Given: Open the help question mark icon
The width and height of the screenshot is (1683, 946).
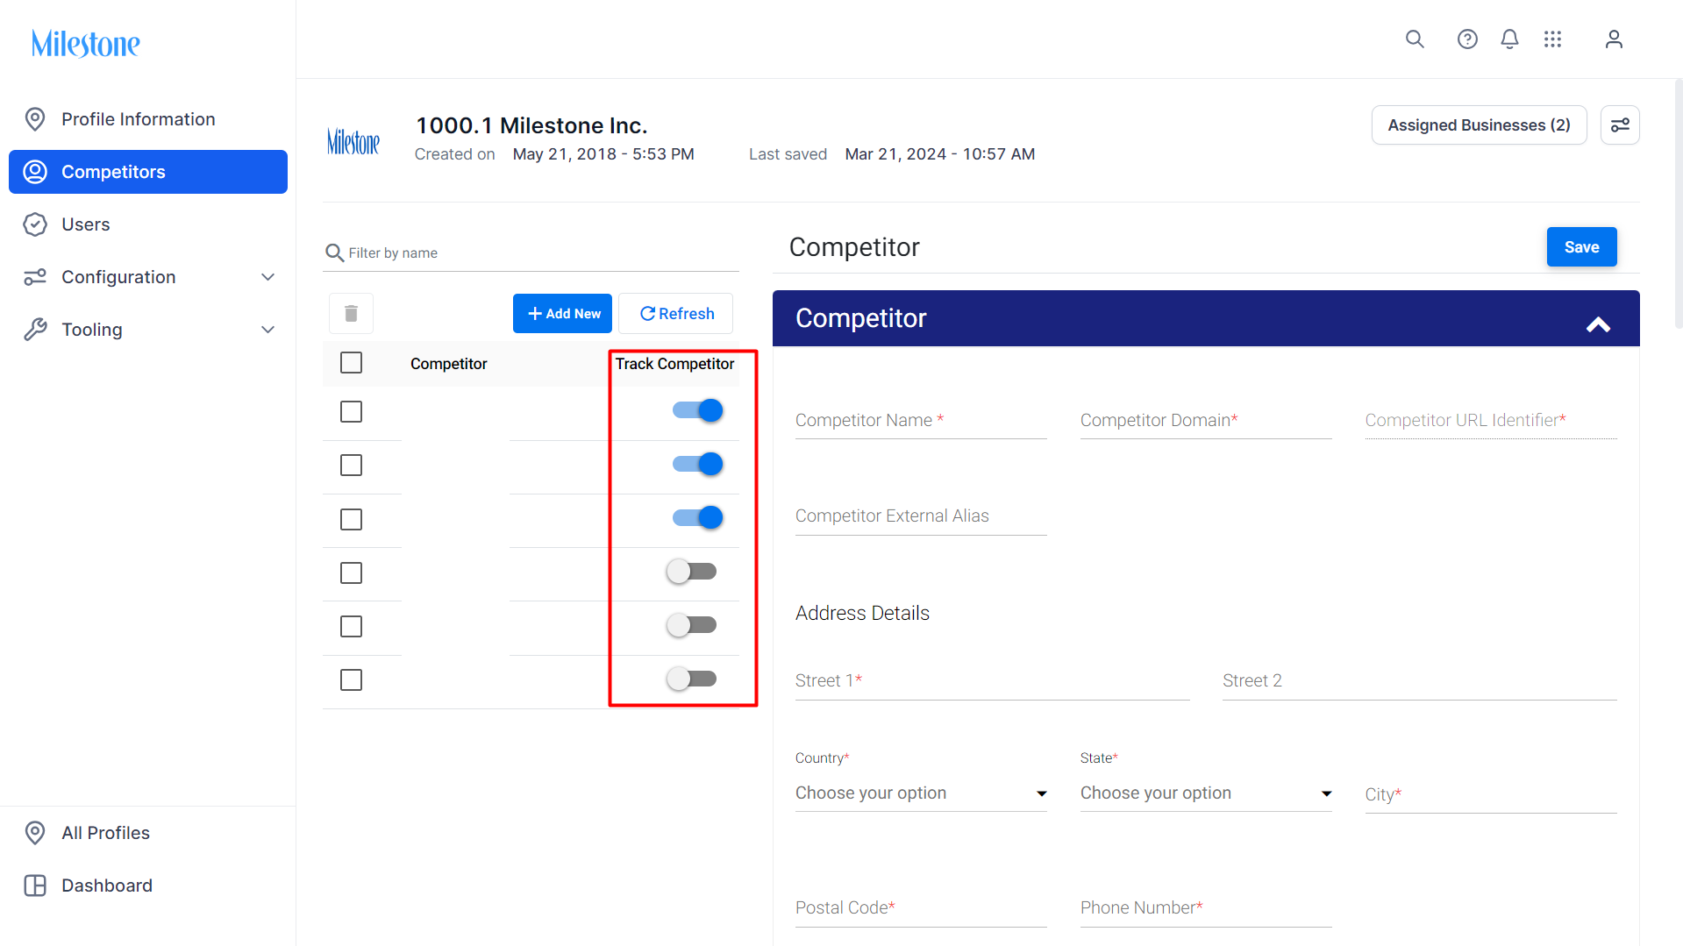Looking at the screenshot, I should [x=1467, y=39].
